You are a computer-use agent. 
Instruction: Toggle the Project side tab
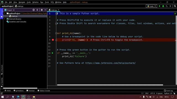point(2,13)
